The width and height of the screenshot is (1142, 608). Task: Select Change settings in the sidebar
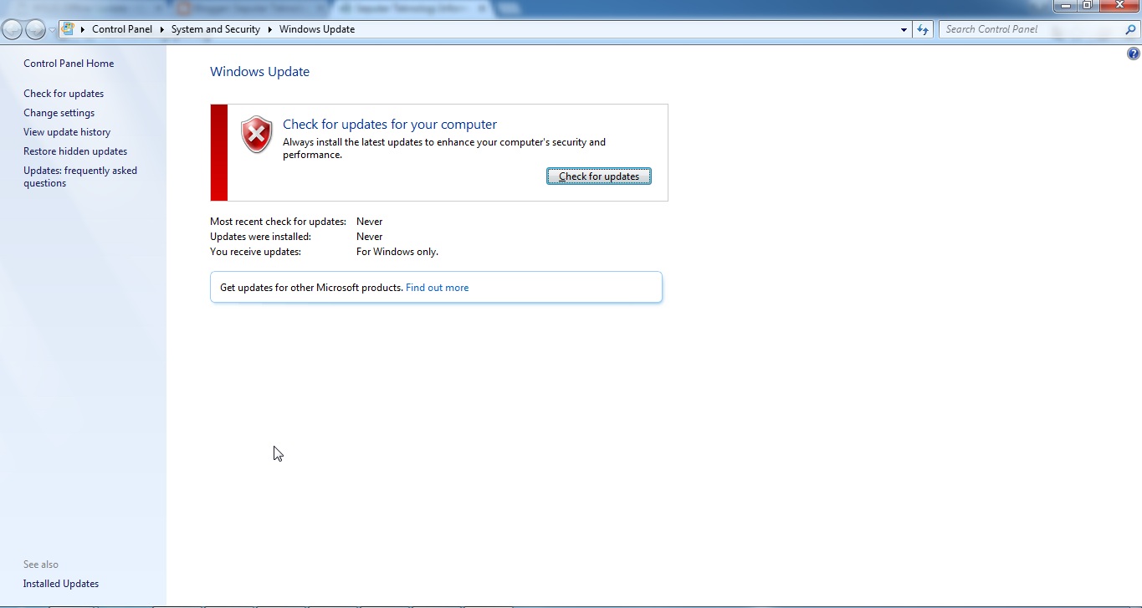tap(59, 112)
